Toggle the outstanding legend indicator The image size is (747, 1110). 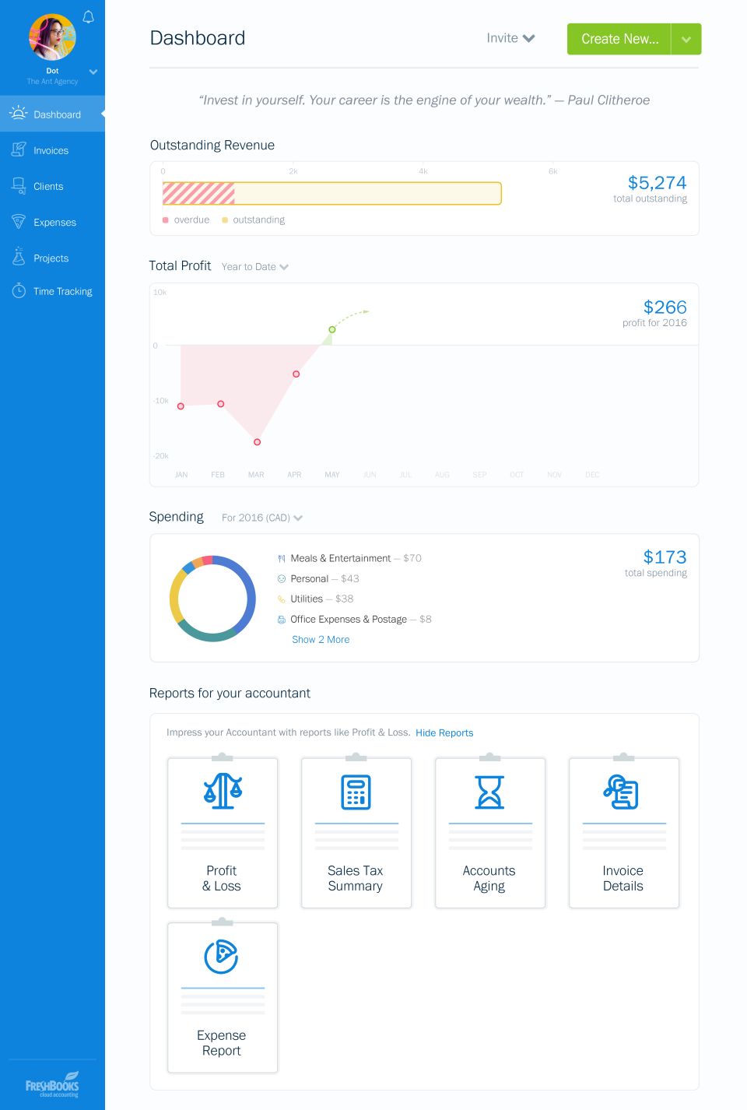(226, 220)
